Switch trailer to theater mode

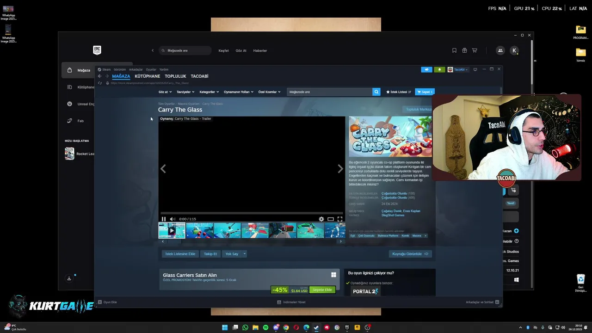coord(331,219)
